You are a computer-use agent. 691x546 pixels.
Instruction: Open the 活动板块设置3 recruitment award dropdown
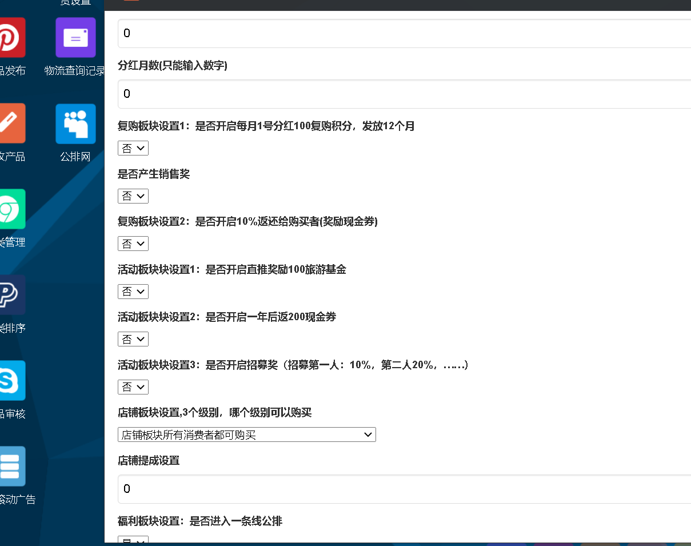pyautogui.click(x=133, y=387)
